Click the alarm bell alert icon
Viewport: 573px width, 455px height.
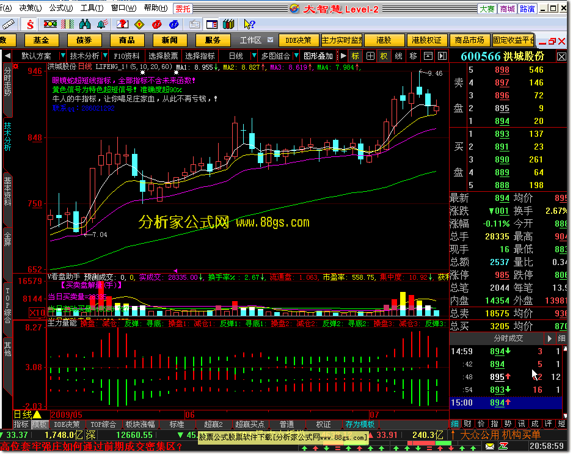coord(103,24)
